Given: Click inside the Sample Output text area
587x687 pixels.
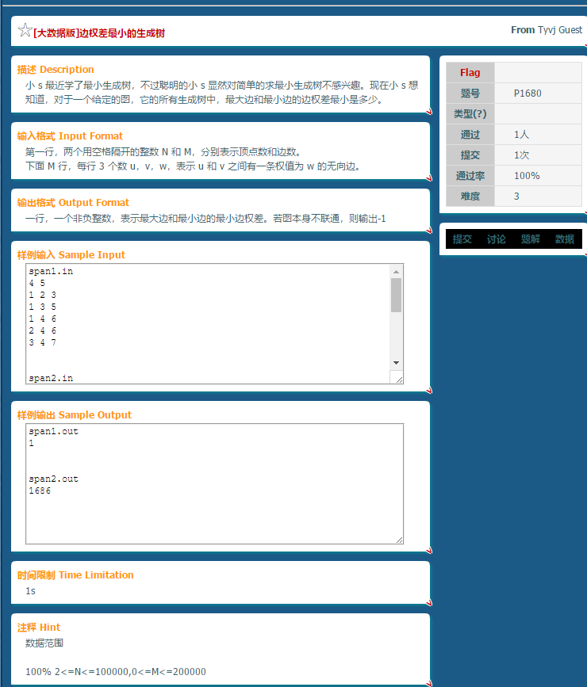Looking at the screenshot, I should (x=214, y=483).
